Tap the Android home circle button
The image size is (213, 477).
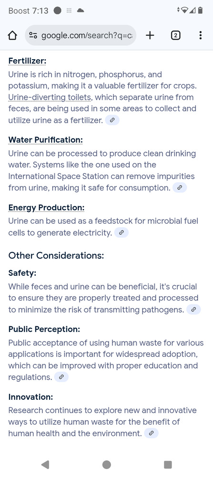click(106, 465)
